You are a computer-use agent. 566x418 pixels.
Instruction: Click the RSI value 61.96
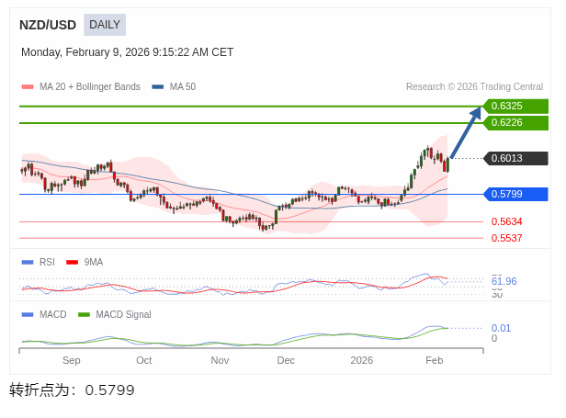pos(504,281)
